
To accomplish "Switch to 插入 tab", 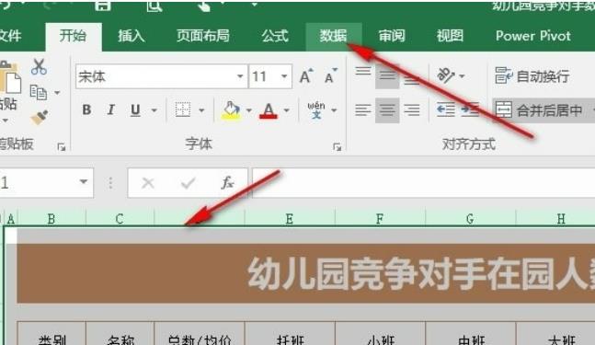I will 132,36.
